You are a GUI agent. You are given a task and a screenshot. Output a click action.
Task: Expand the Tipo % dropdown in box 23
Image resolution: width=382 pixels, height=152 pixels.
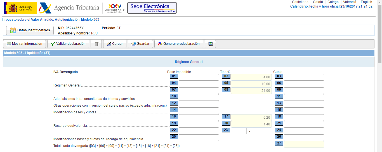(249, 131)
